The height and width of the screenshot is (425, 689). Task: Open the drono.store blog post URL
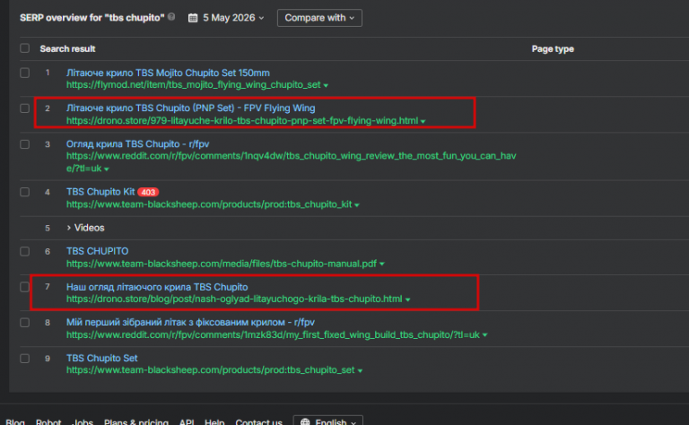click(234, 299)
